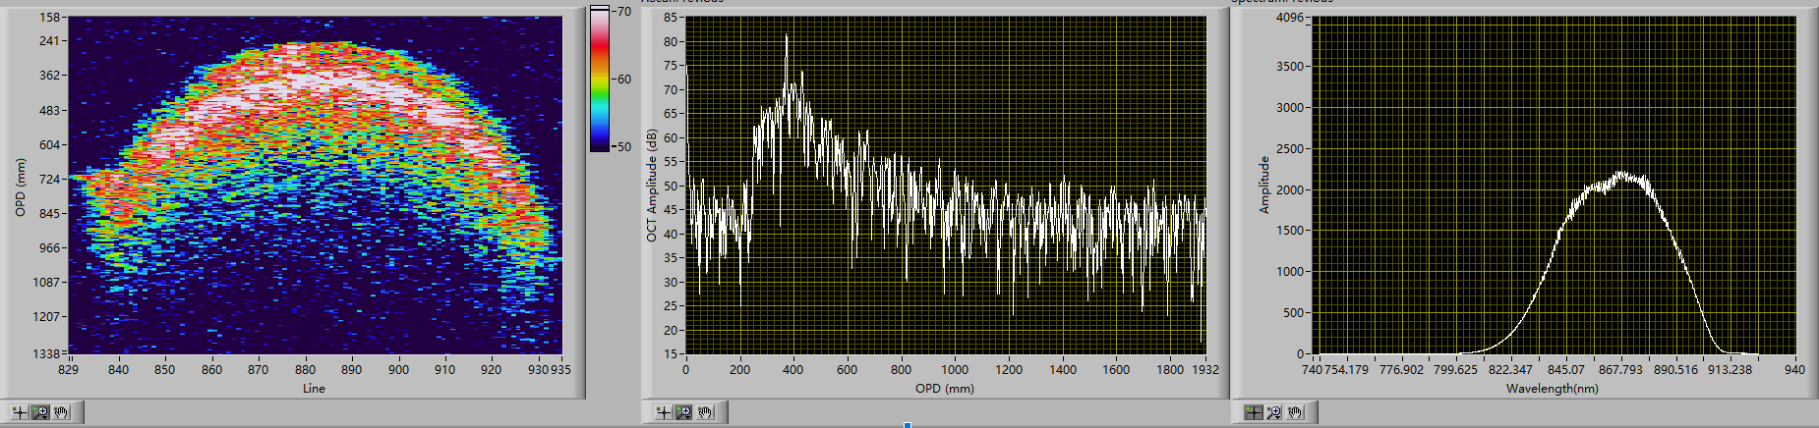Click the spectrum curve peak in Wavelength graph
1819x428 pixels.
point(1620,175)
